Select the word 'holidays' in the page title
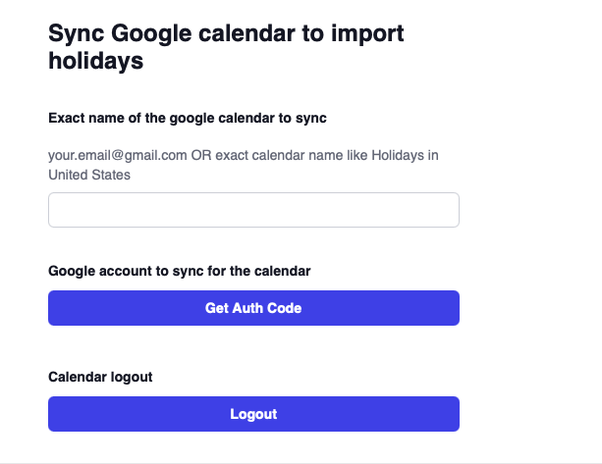This screenshot has height=464, width=602. point(95,62)
